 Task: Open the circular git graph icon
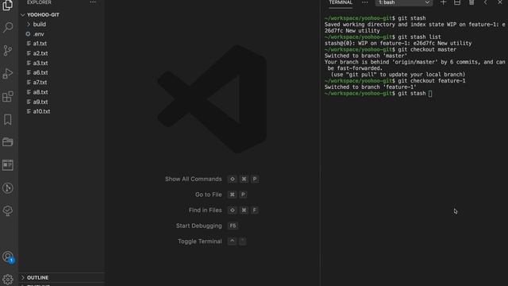[x=8, y=188]
